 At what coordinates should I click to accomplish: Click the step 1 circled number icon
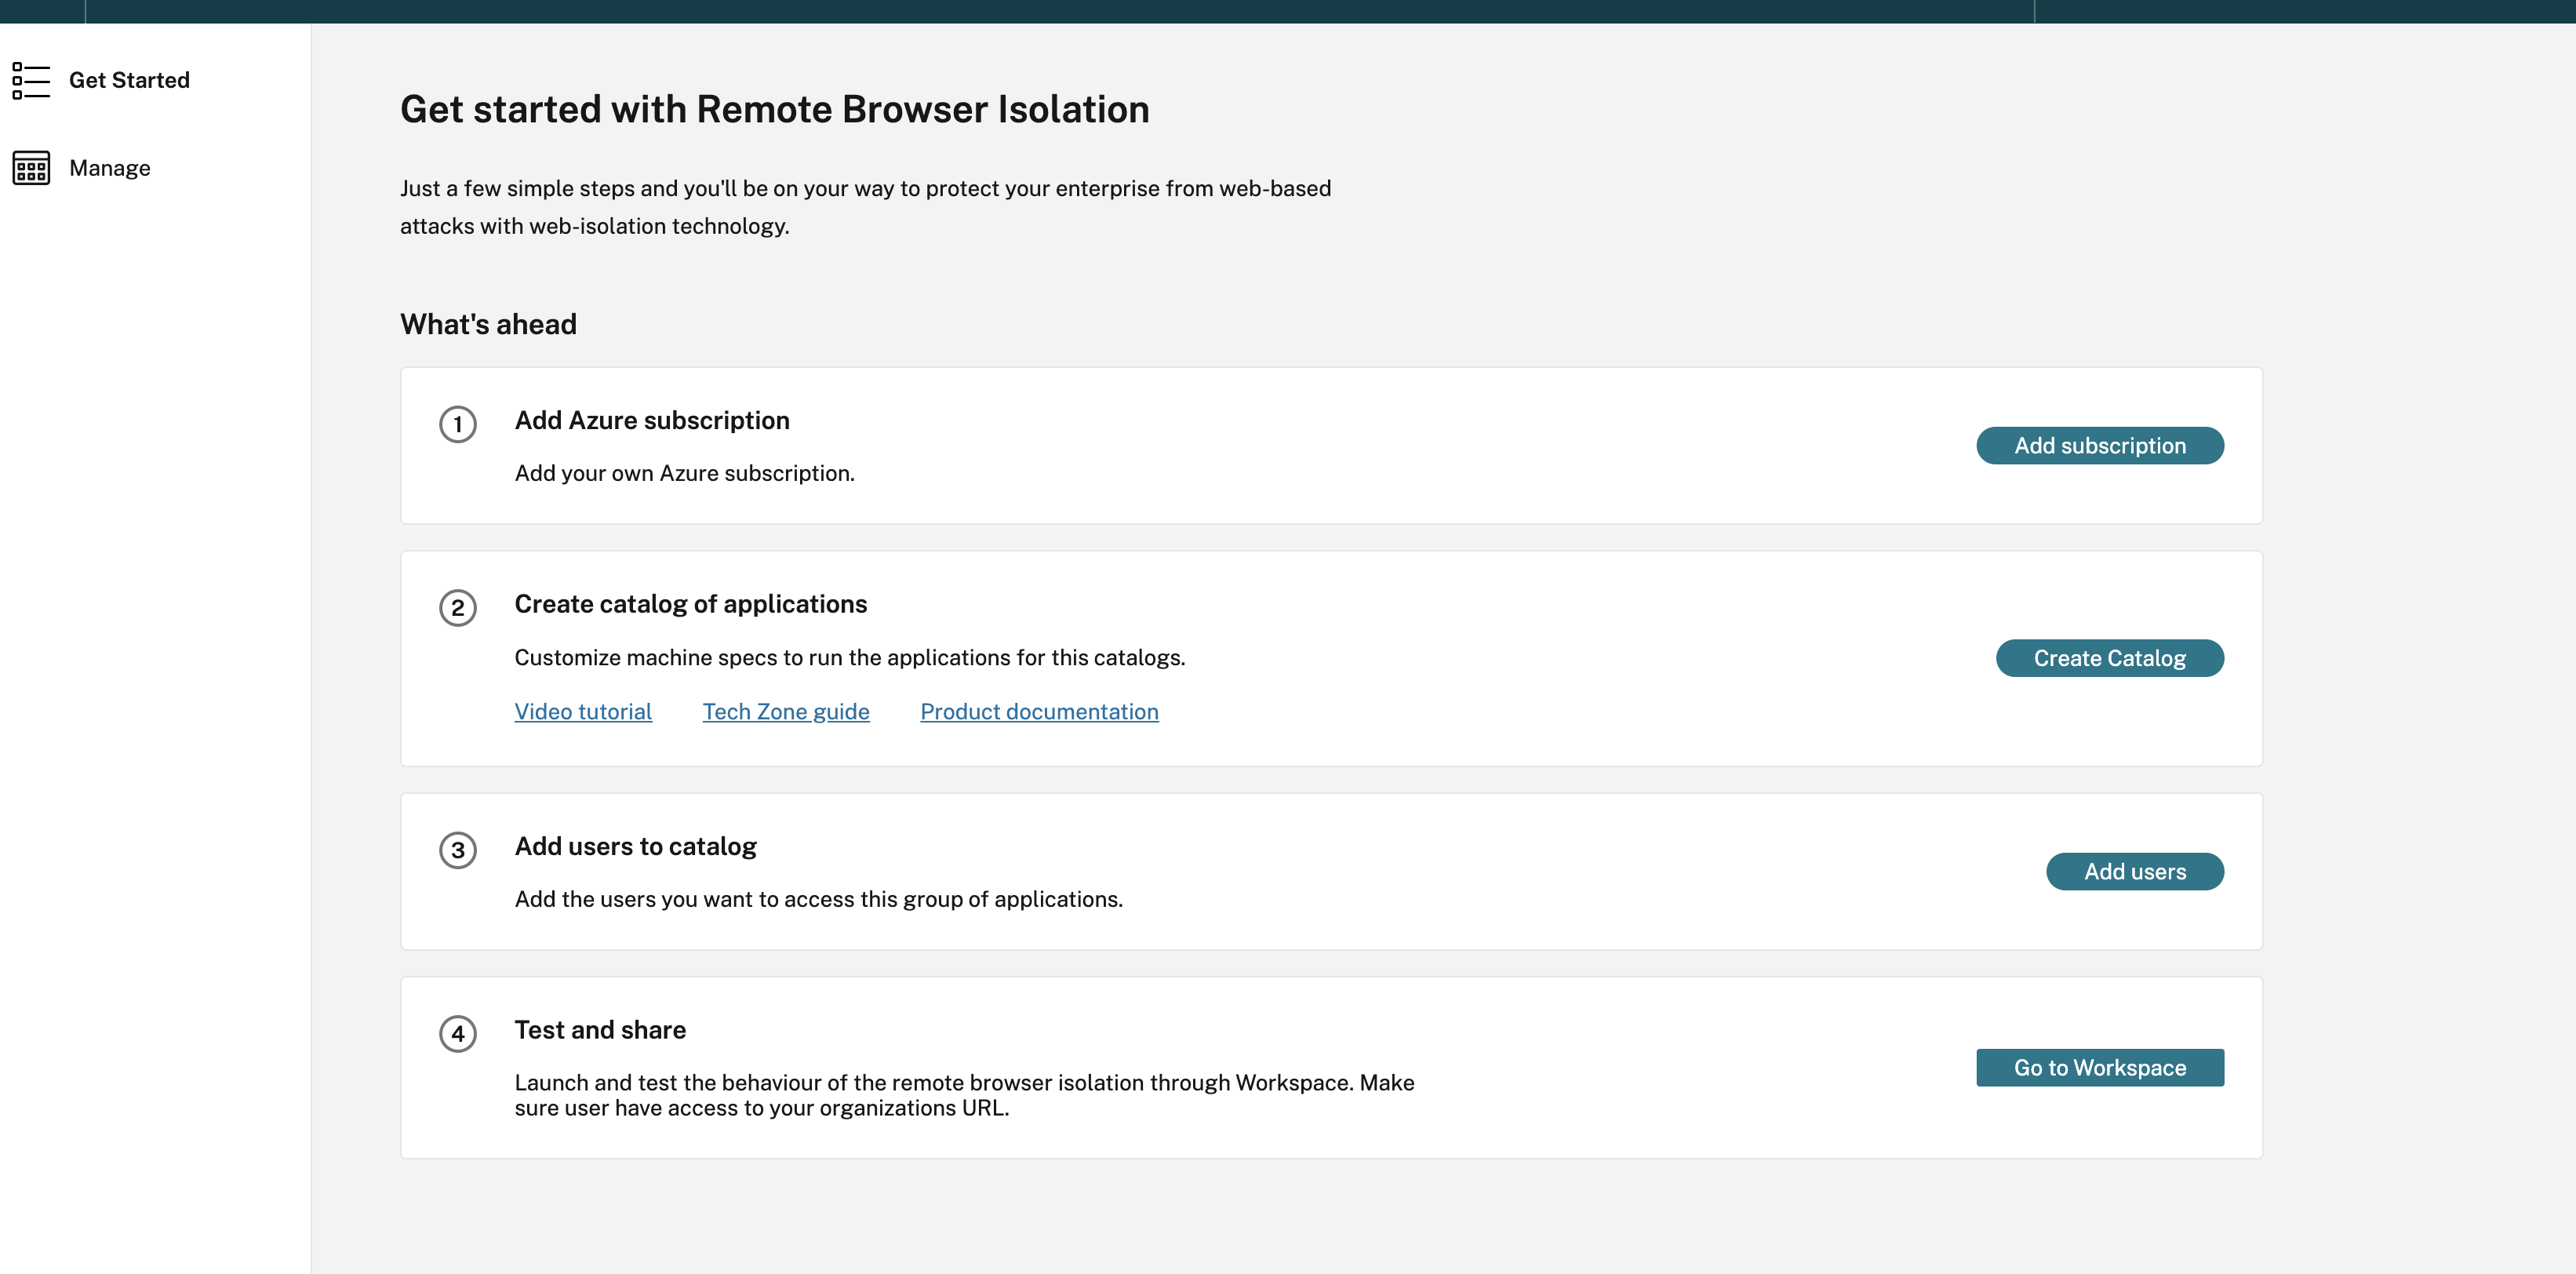(458, 424)
